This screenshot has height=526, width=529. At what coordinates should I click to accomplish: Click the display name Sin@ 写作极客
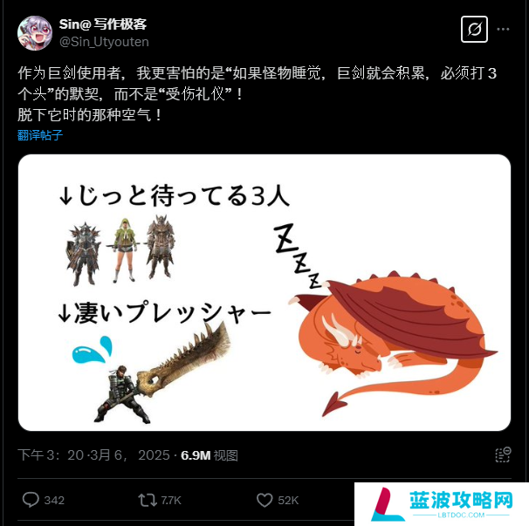pos(103,24)
